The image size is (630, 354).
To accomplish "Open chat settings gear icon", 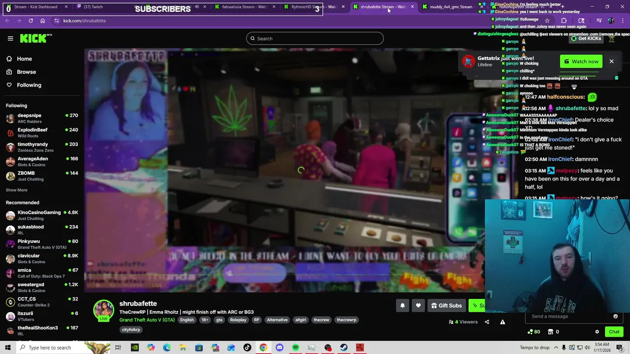I will click(x=597, y=332).
